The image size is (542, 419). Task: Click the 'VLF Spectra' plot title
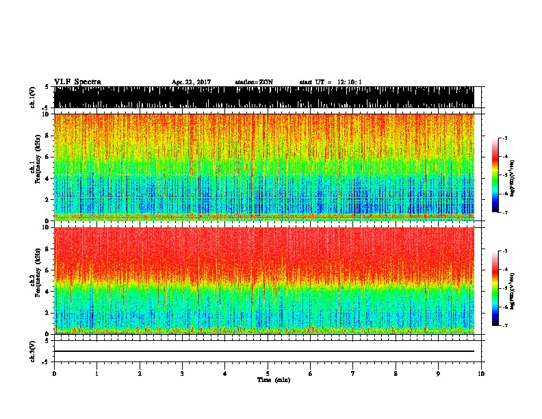pos(77,82)
